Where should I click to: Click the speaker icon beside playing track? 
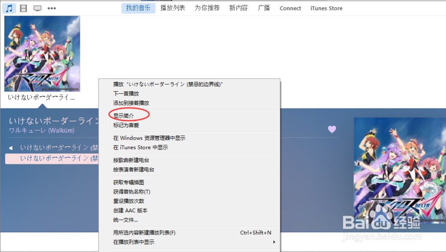tap(11, 148)
